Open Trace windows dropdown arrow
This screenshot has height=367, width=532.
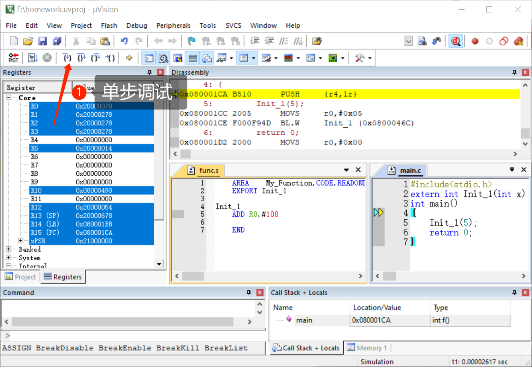click(x=320, y=58)
